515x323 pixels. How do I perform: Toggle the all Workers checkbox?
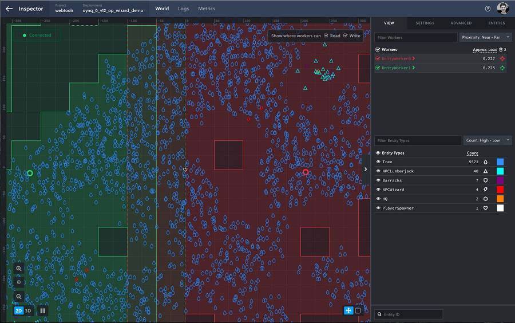(x=378, y=50)
